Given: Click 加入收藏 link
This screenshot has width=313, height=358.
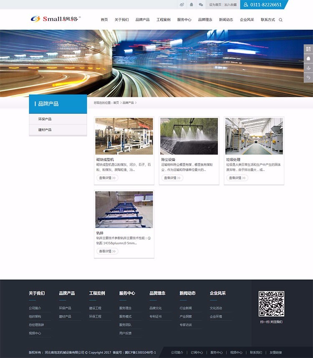Looking at the screenshot, I should click(x=230, y=5).
